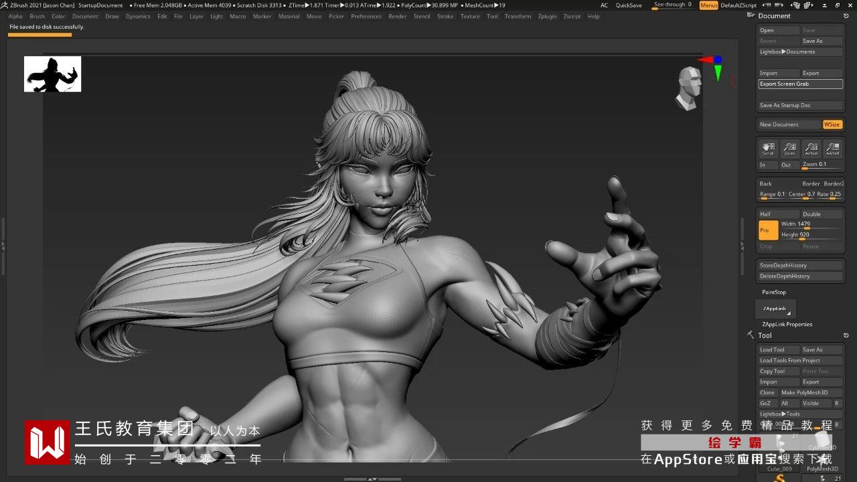Click the camera head orientation icon
Viewport: 857px width, 482px height.
tap(689, 88)
